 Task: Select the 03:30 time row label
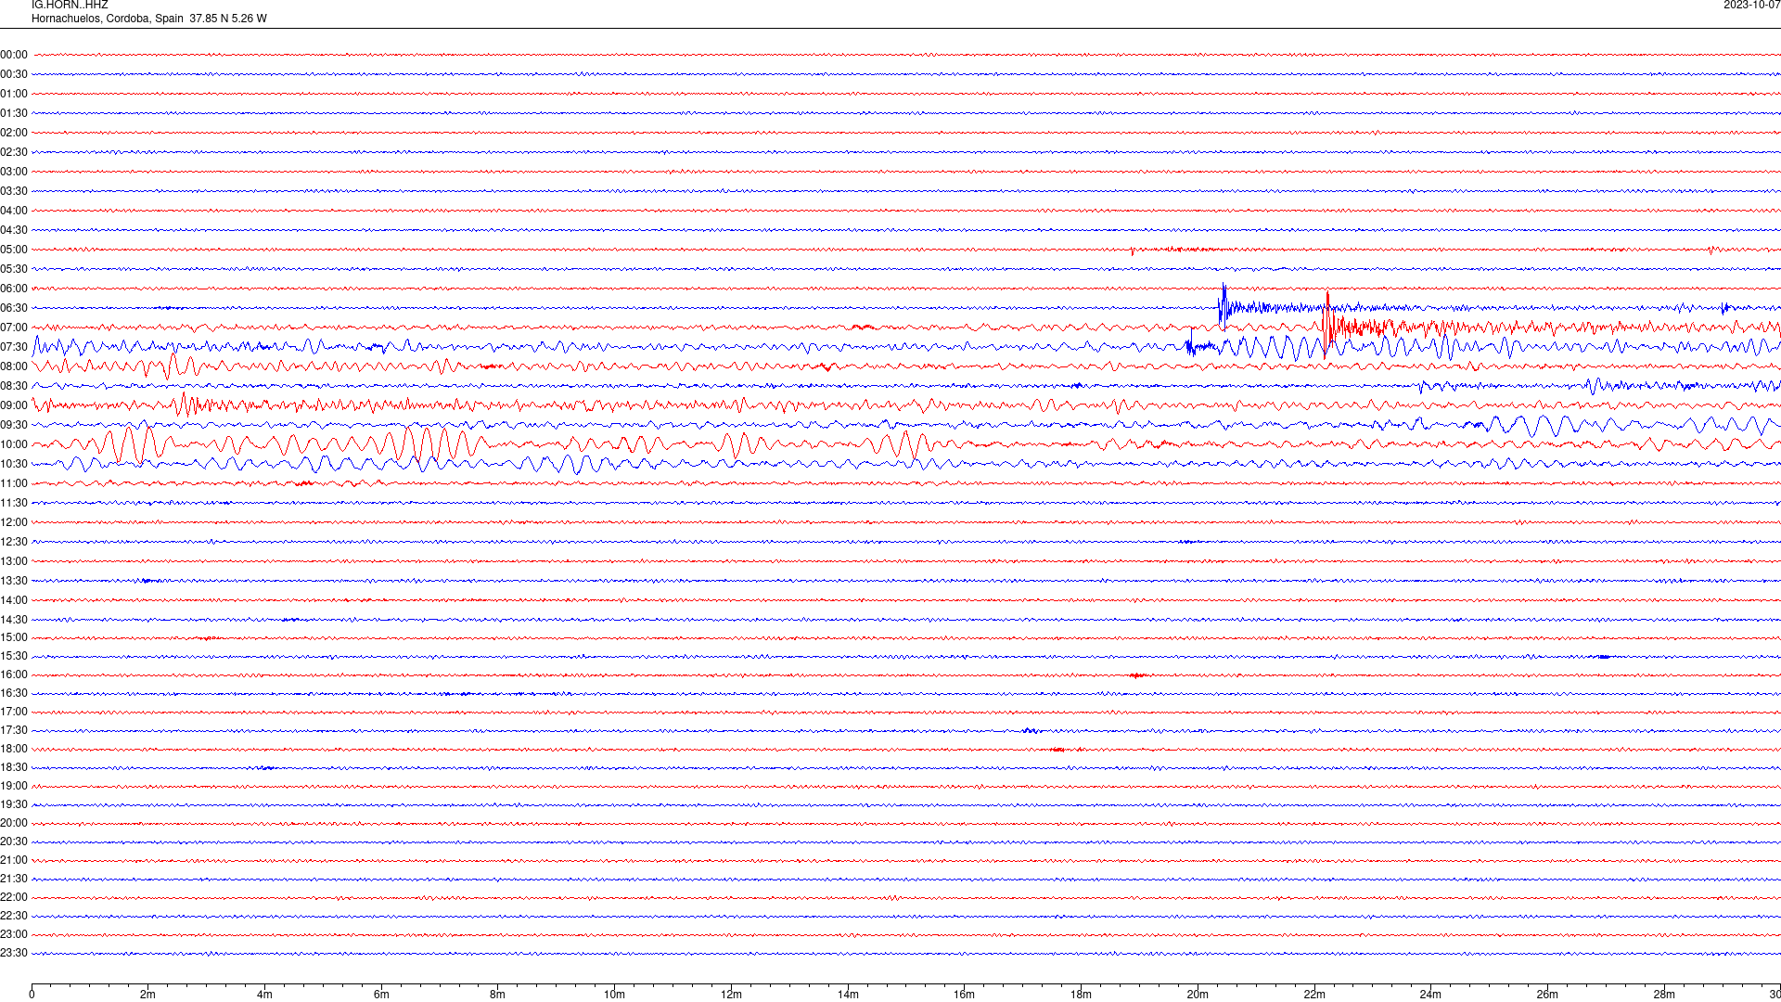(x=14, y=191)
